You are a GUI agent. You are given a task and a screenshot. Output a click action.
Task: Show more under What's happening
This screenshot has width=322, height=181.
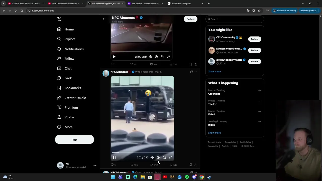(214, 133)
